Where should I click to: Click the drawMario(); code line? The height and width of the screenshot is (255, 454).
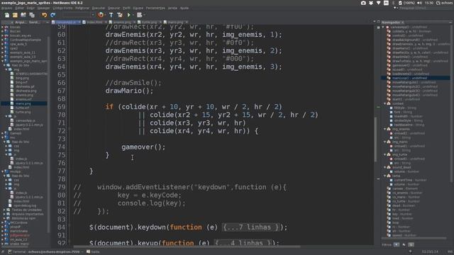(x=129, y=91)
